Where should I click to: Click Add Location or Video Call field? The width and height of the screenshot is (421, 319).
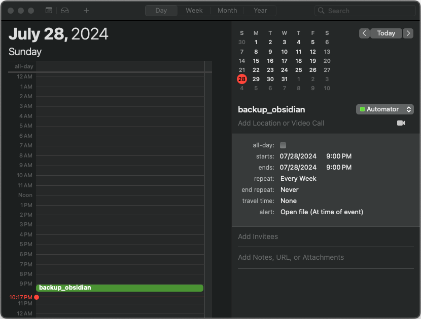[281, 123]
